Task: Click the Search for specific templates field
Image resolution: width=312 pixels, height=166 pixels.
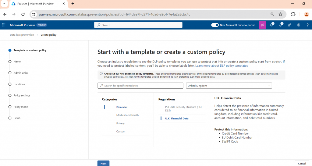Action: click(140, 86)
